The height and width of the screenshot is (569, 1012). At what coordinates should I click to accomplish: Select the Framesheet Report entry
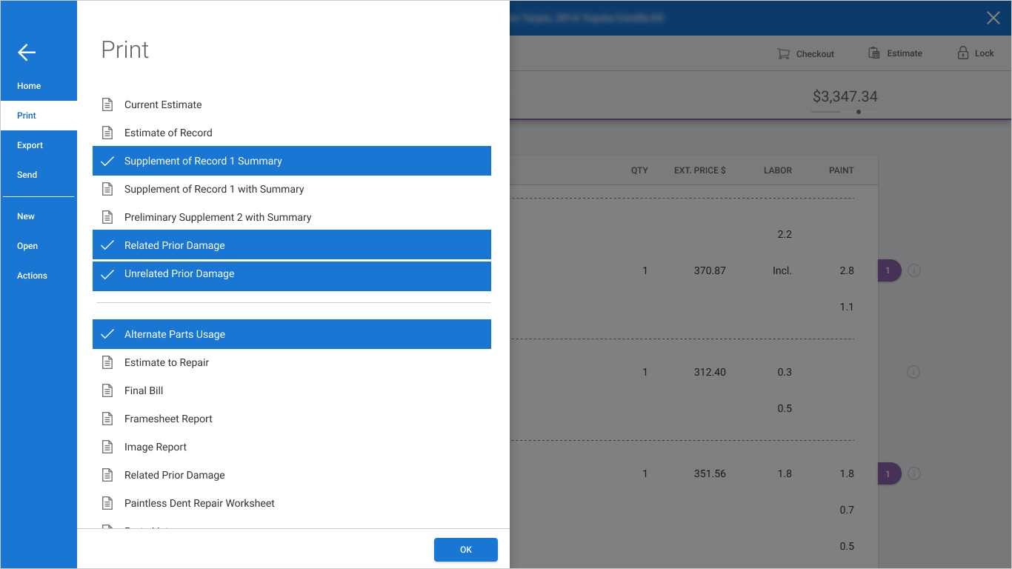click(x=292, y=419)
